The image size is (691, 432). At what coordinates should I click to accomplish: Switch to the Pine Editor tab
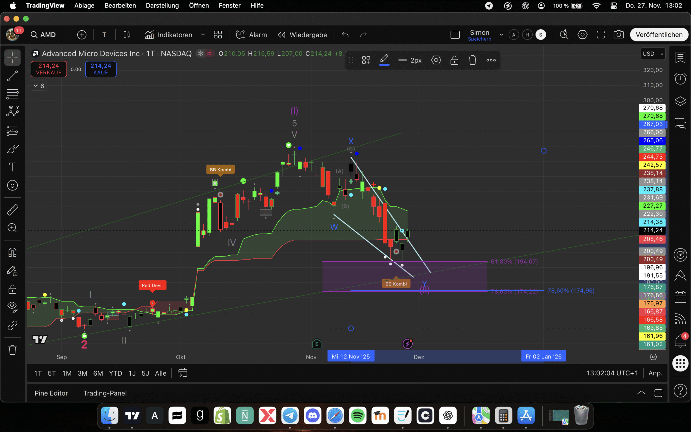(x=51, y=393)
